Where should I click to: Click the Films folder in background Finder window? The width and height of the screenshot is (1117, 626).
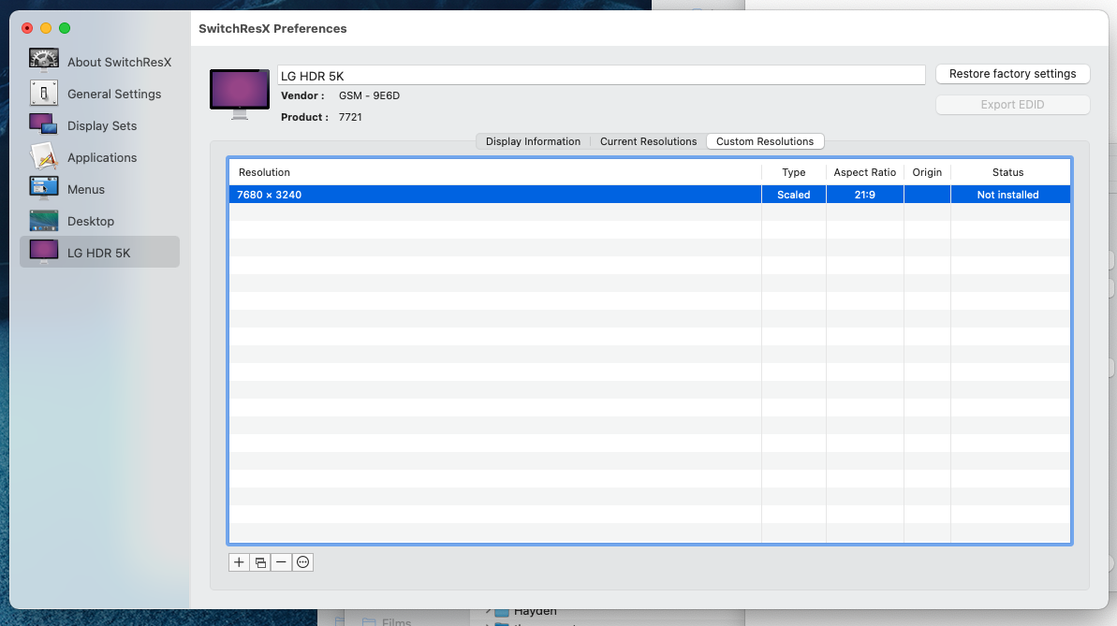(x=388, y=621)
